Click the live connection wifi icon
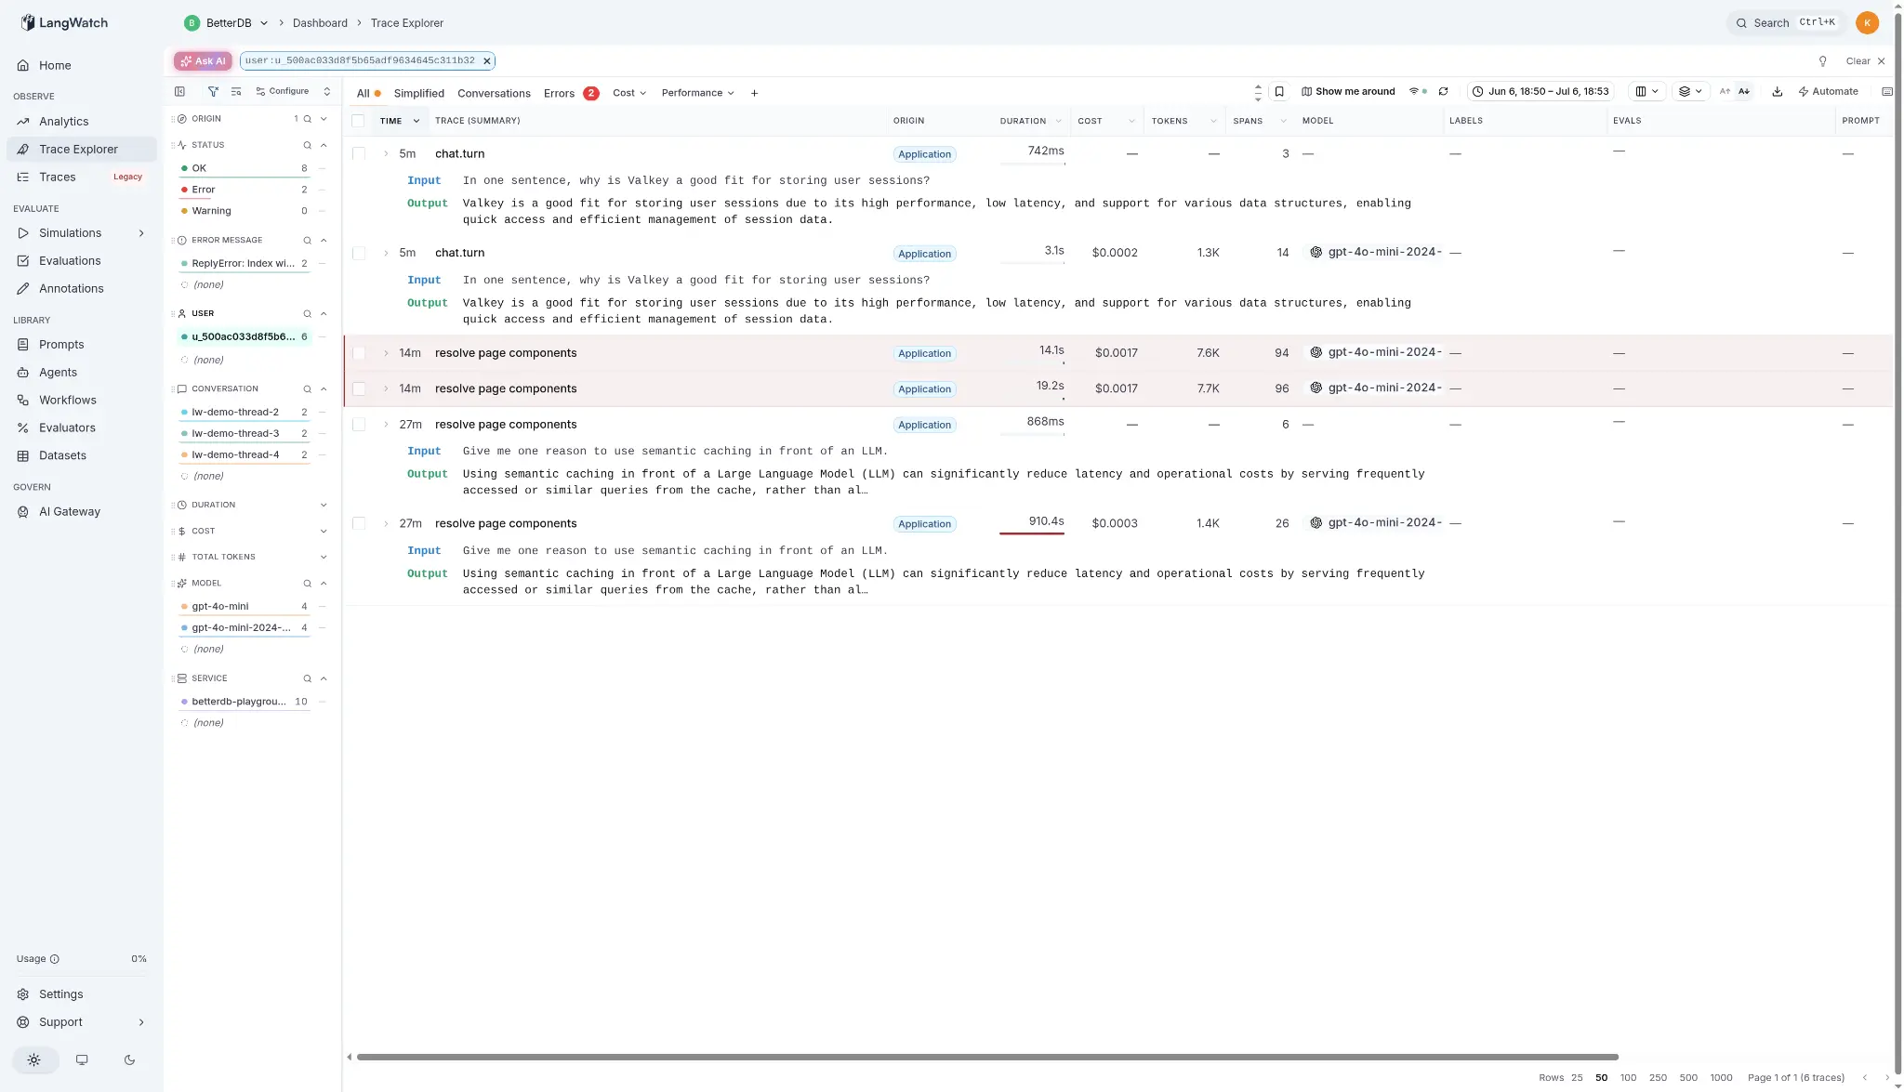This screenshot has width=1904, height=1092. click(x=1417, y=91)
